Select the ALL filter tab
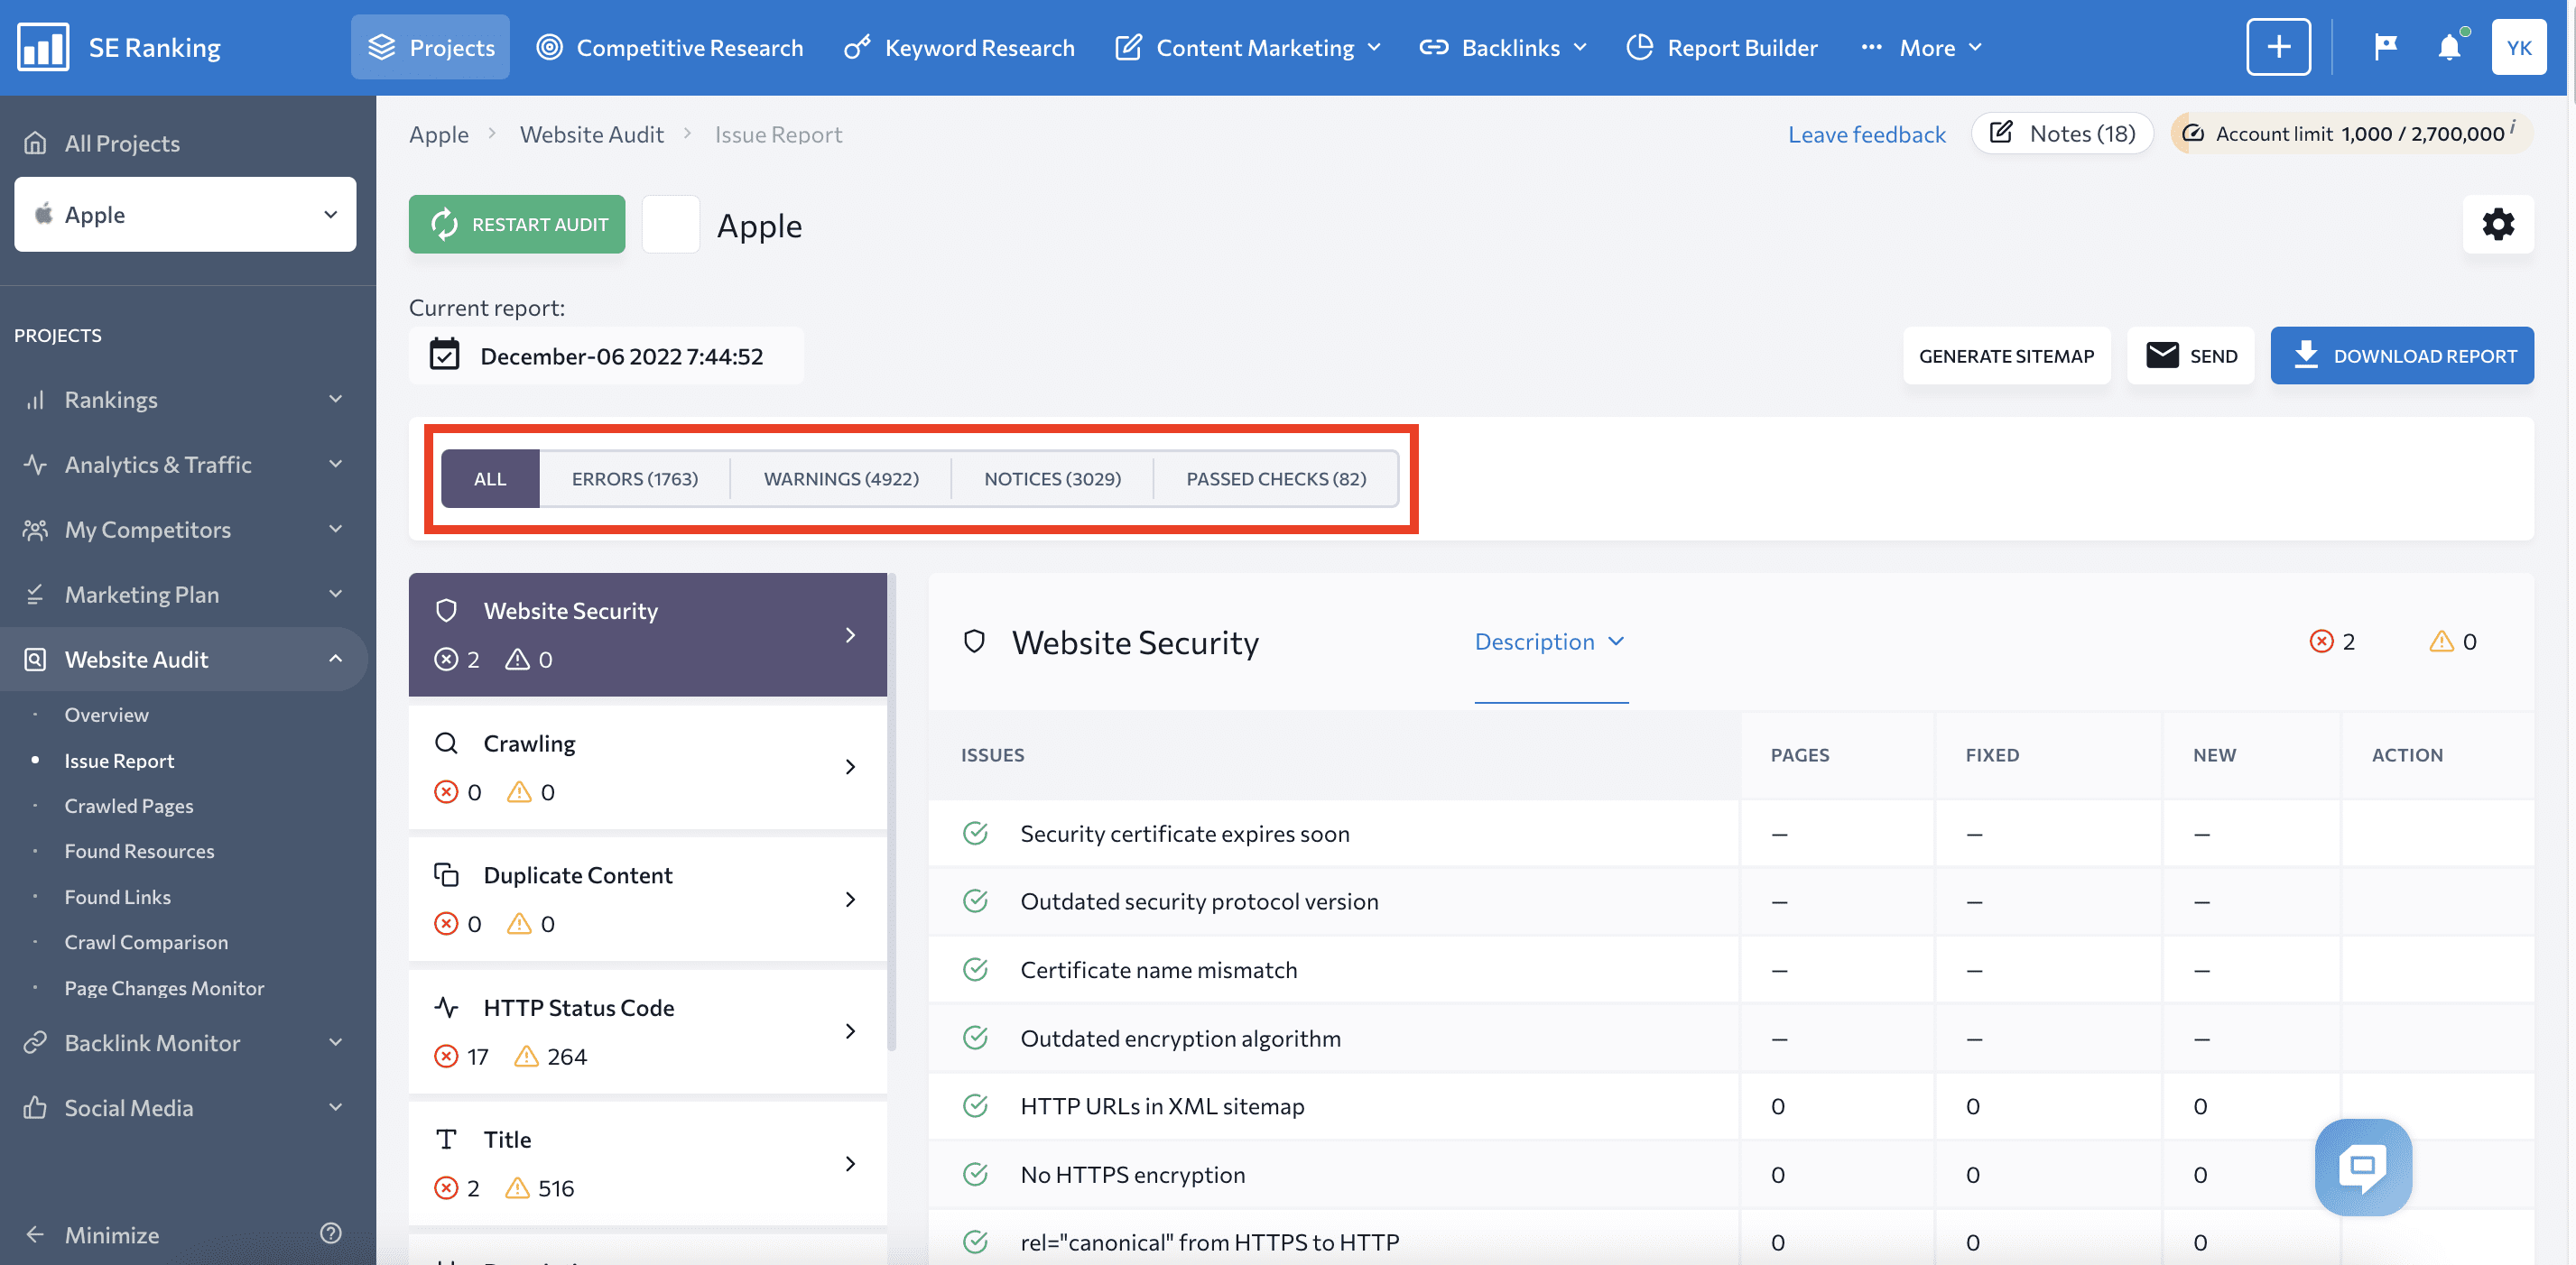The width and height of the screenshot is (2576, 1265). point(490,479)
